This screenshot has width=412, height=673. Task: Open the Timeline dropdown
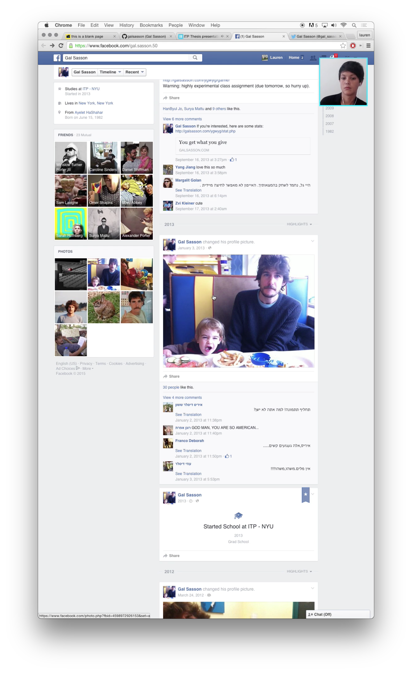tap(110, 72)
